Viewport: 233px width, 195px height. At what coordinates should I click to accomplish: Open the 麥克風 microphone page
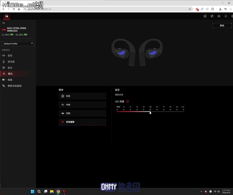(x=18, y=62)
